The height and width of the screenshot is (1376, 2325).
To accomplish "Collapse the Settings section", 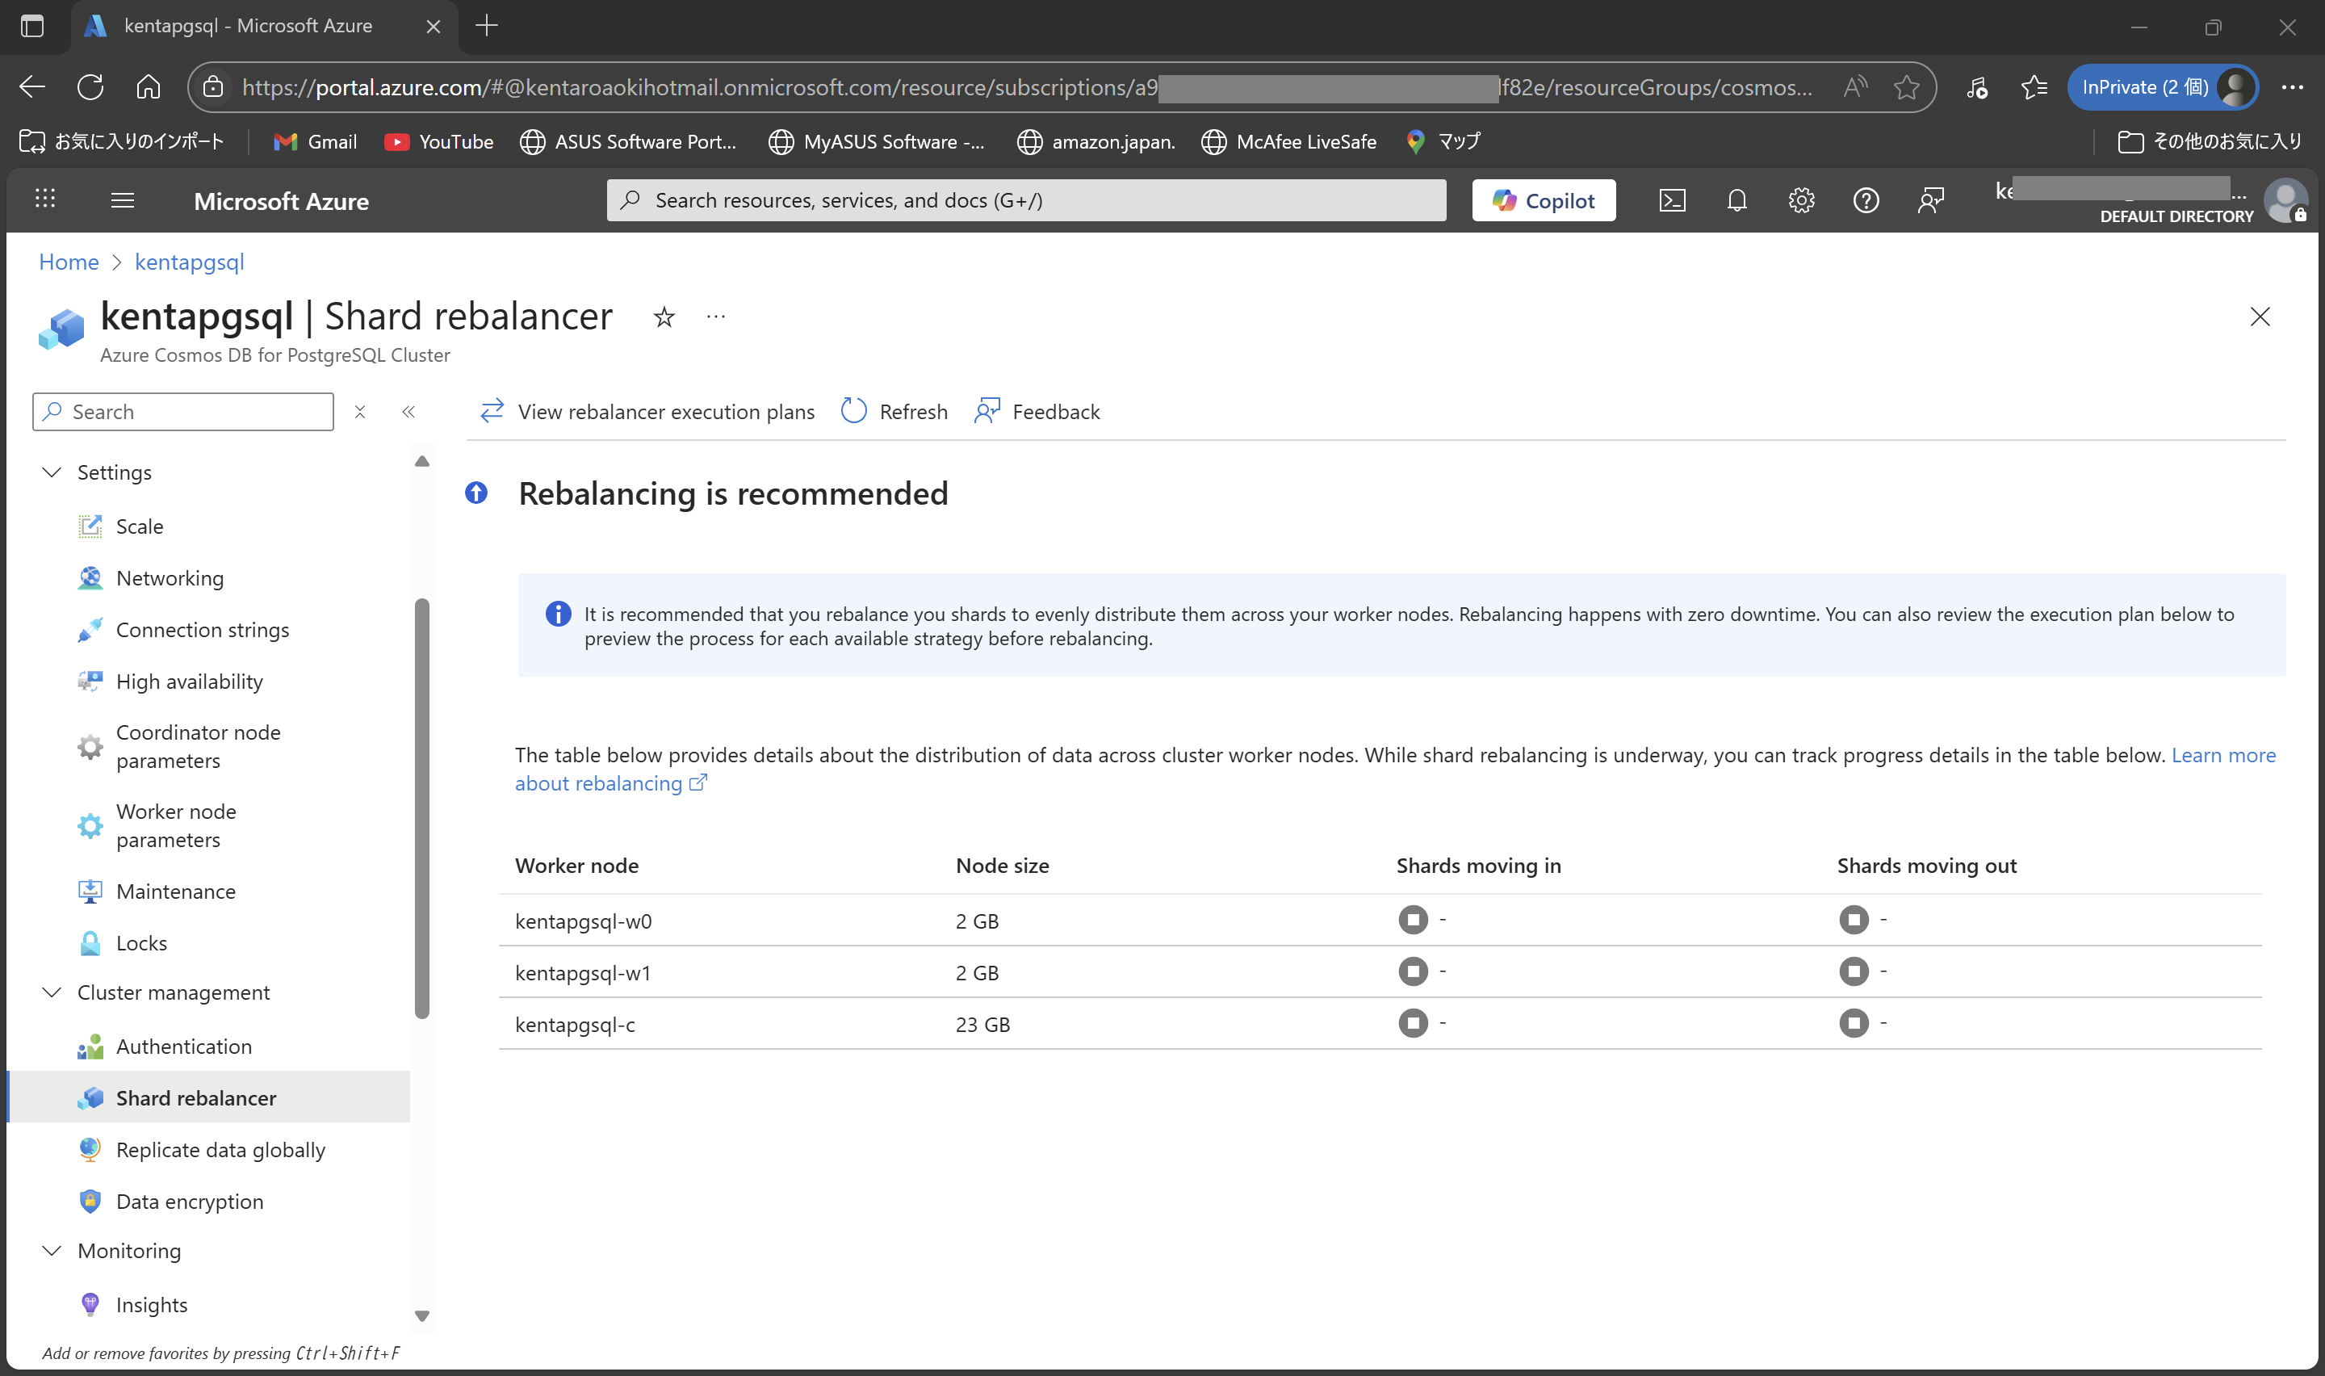I will [52, 473].
